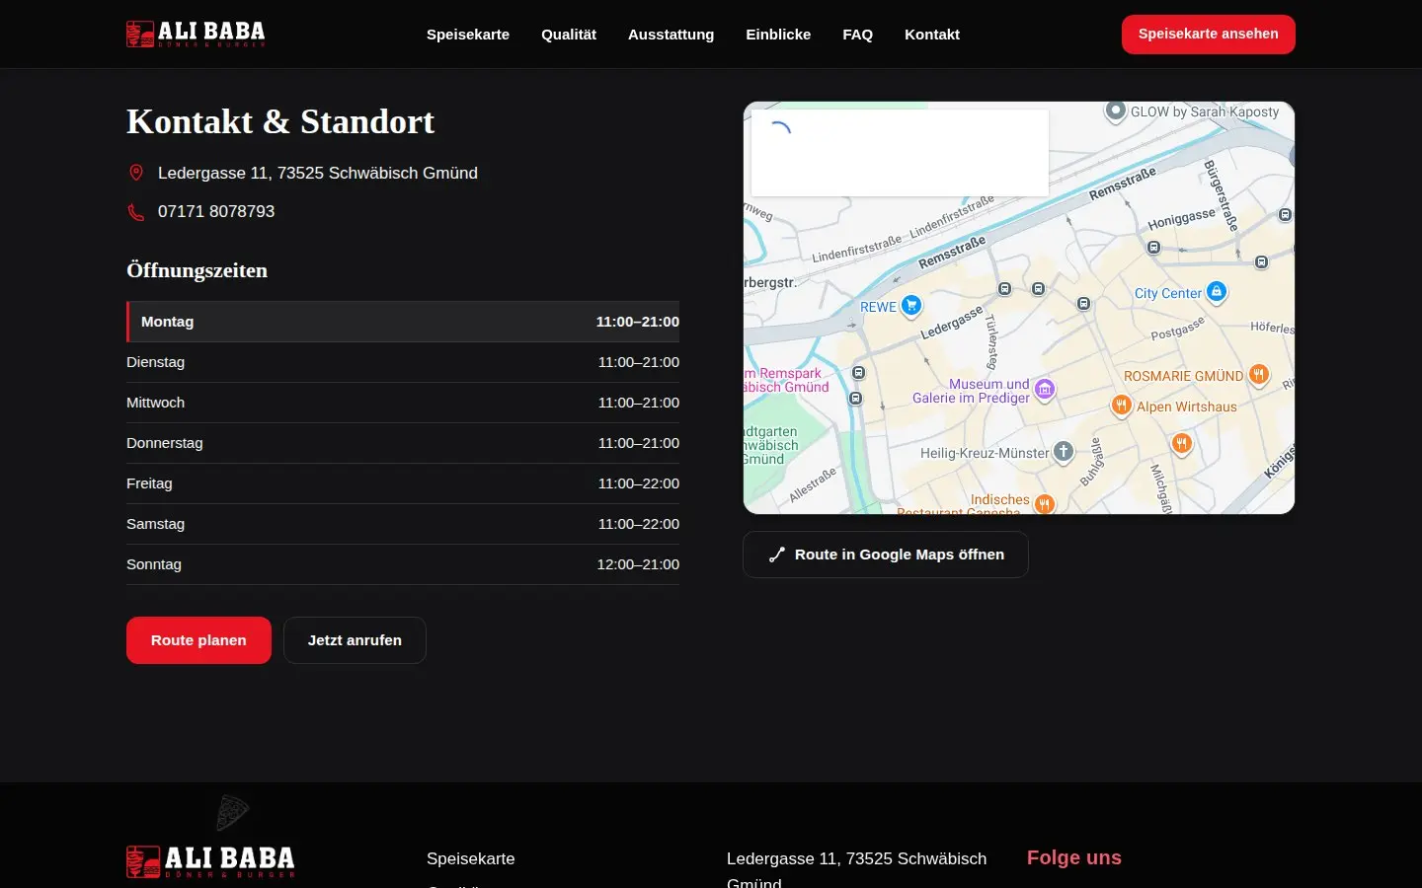Open the Kontakt nav link
The image size is (1422, 888).
click(x=932, y=35)
